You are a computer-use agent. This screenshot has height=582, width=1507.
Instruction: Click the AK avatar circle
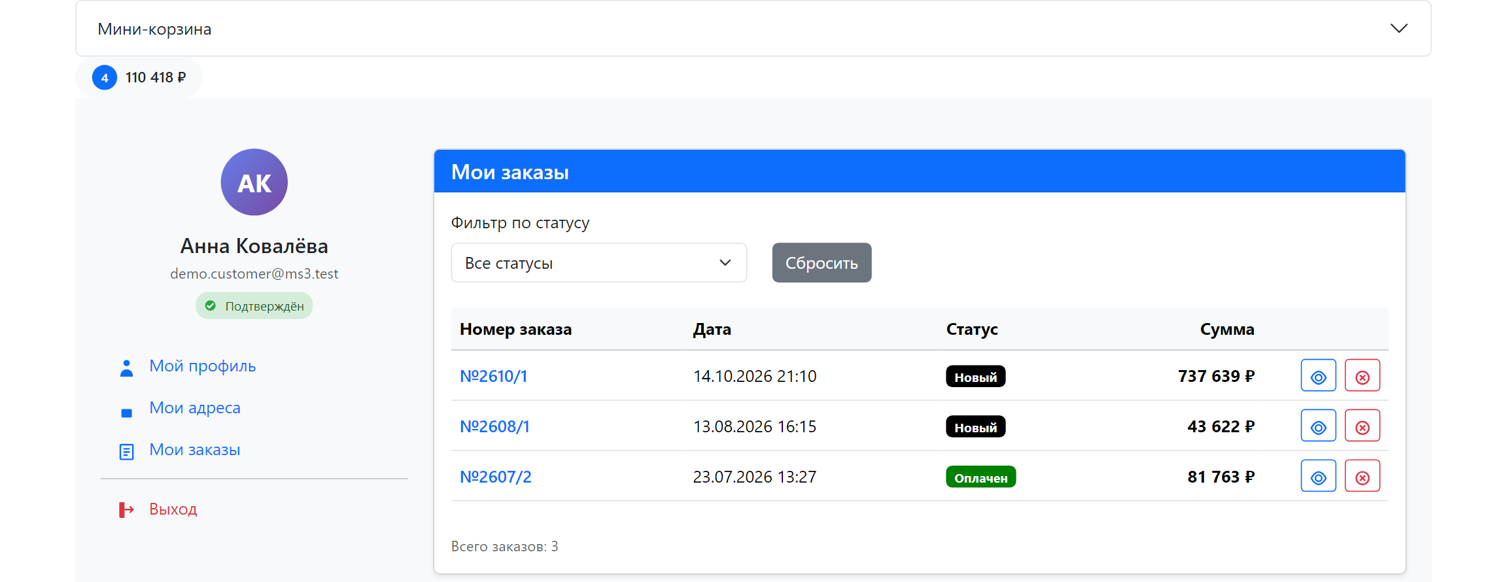[254, 182]
